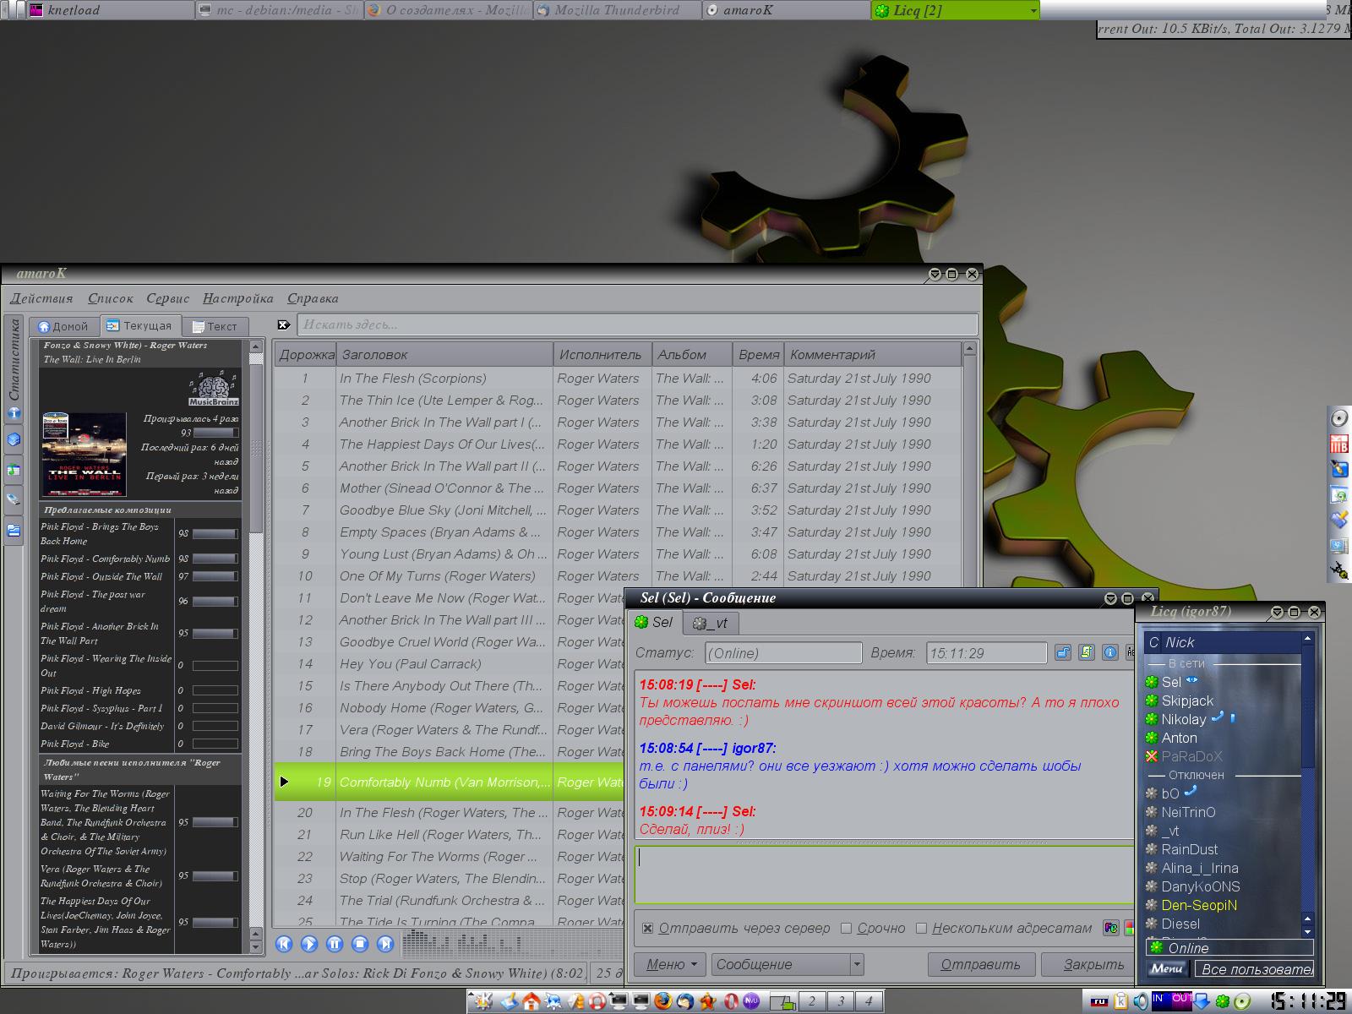
Task: Open the Licq [2] taskbar dropdown arrow
Action: (1033, 11)
